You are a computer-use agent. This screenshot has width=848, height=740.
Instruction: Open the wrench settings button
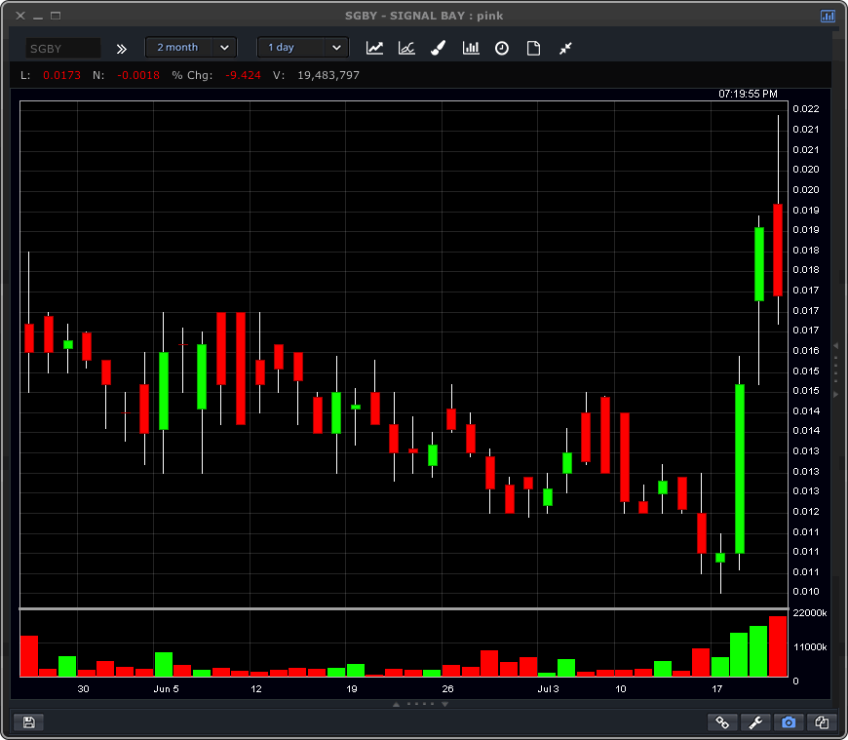point(755,722)
